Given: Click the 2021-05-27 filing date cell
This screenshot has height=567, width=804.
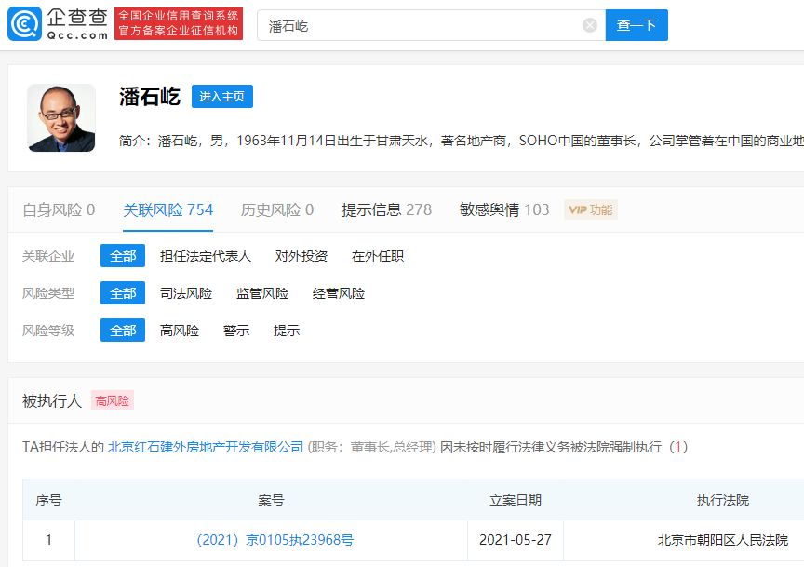Looking at the screenshot, I should point(516,540).
